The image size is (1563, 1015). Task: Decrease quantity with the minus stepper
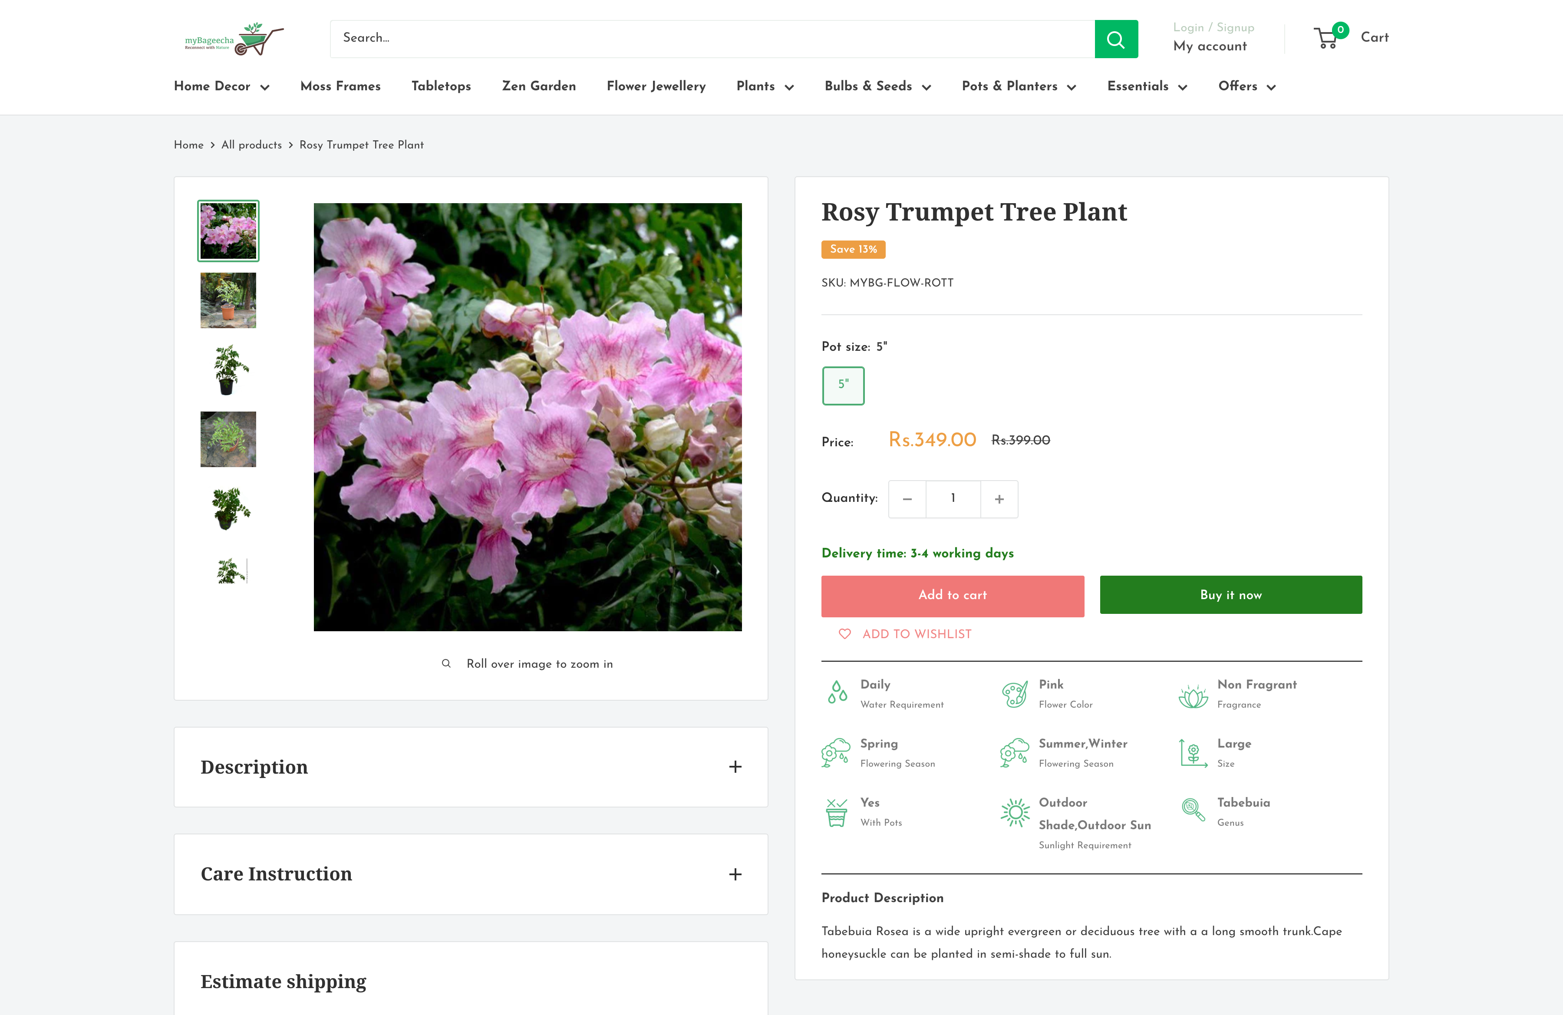(907, 499)
